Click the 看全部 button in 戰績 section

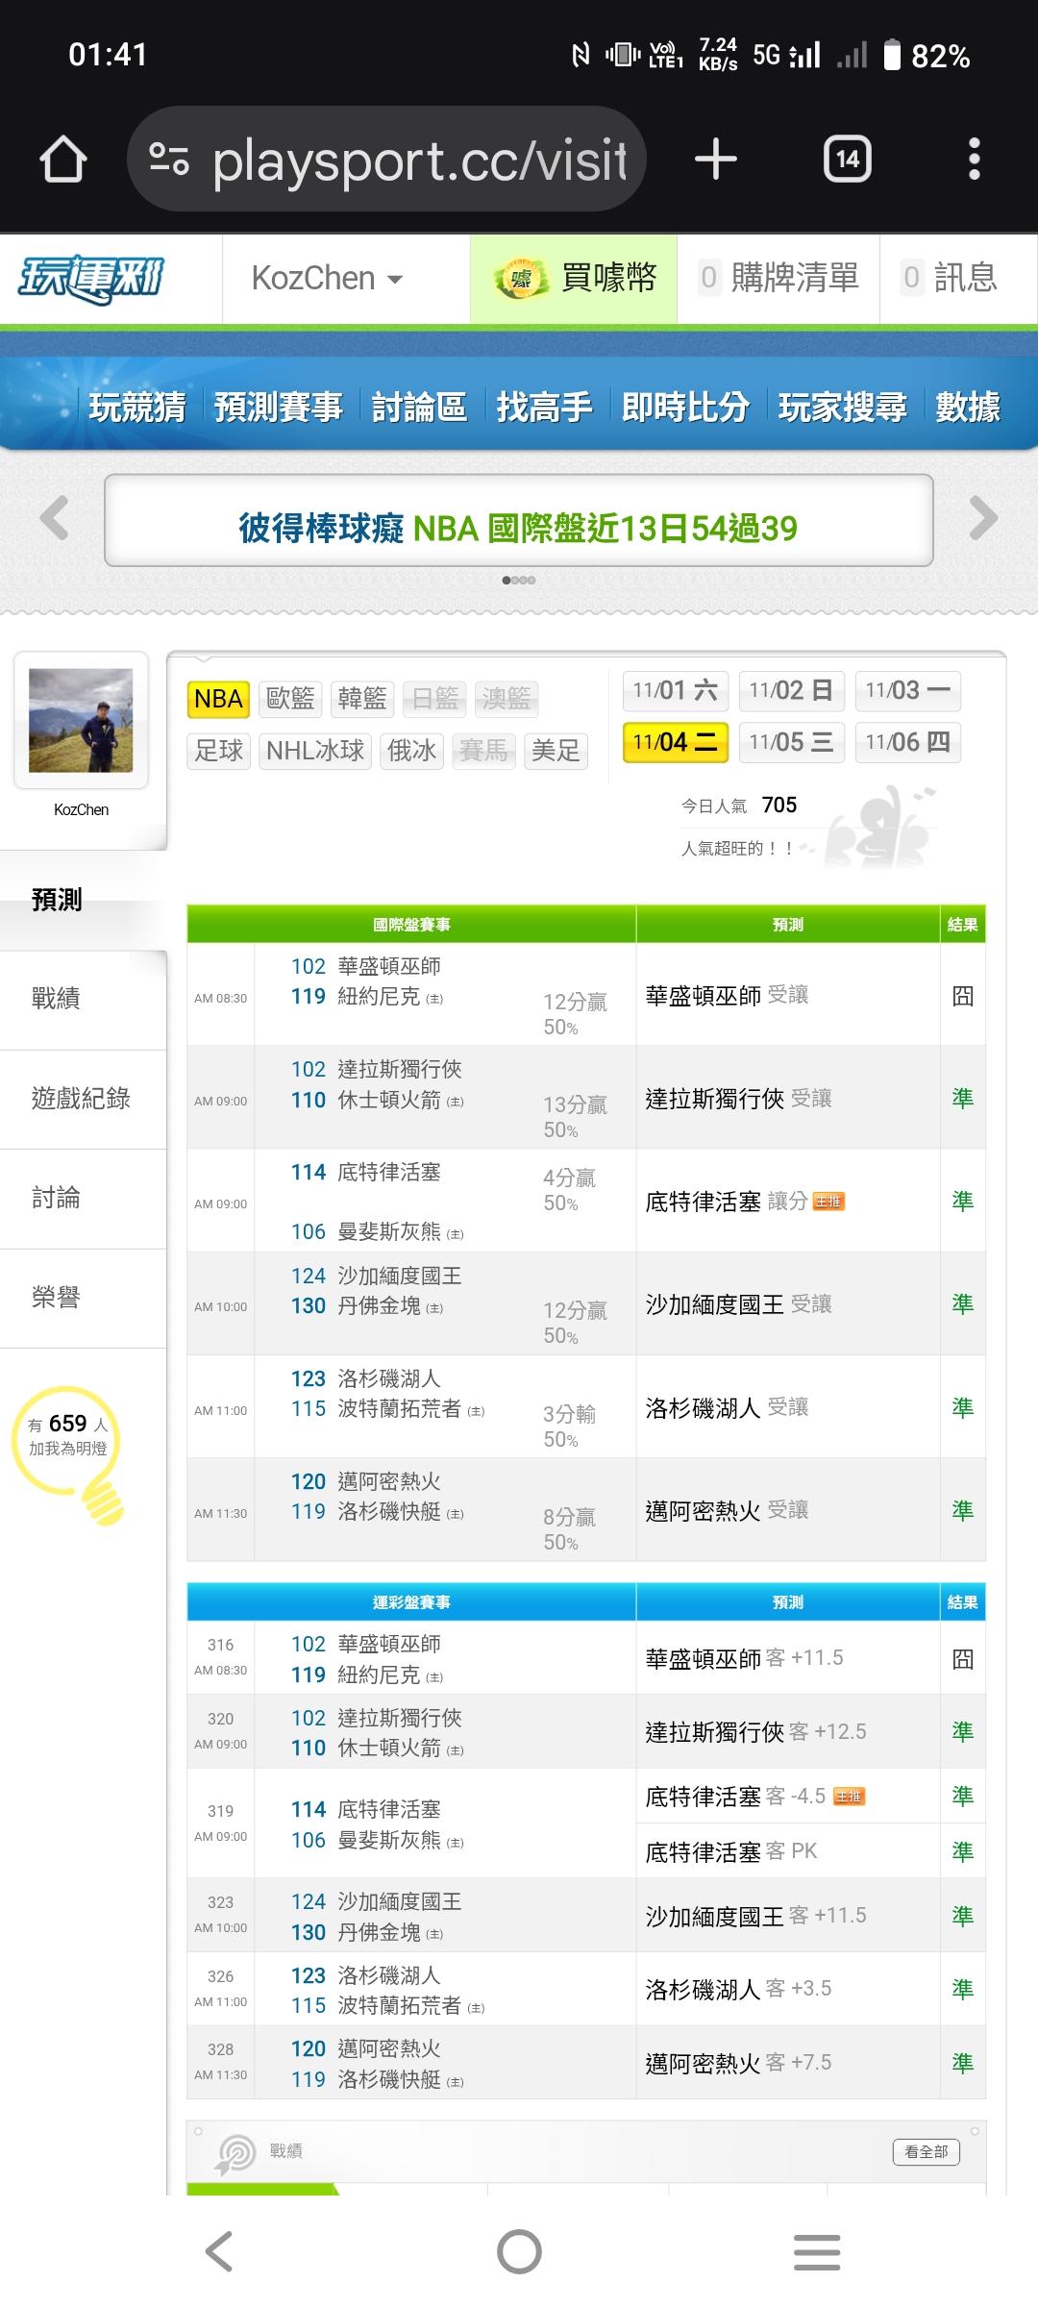click(x=927, y=2151)
